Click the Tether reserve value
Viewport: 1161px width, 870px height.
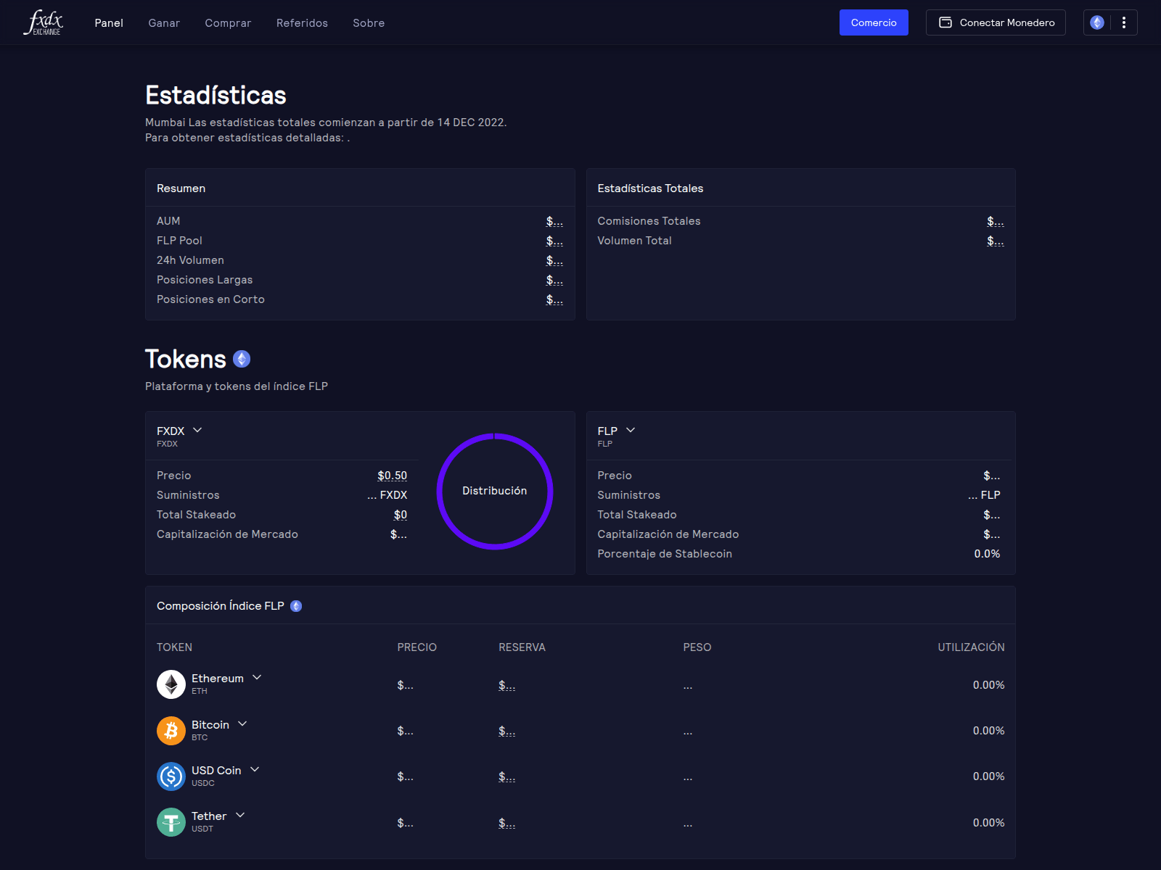tap(507, 823)
